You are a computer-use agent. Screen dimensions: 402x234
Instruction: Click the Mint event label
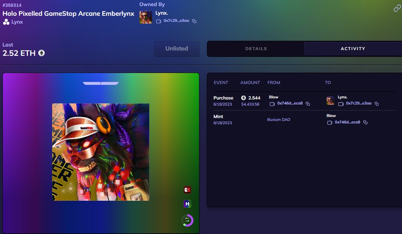[218, 117]
